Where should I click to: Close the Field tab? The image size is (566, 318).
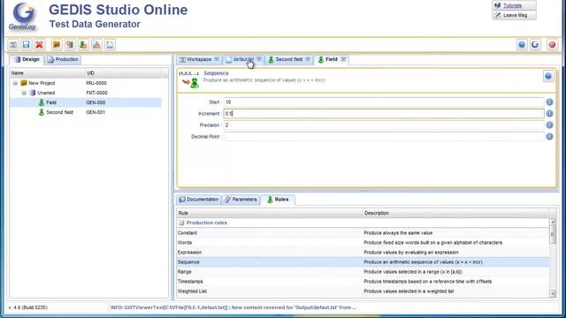[343, 59]
